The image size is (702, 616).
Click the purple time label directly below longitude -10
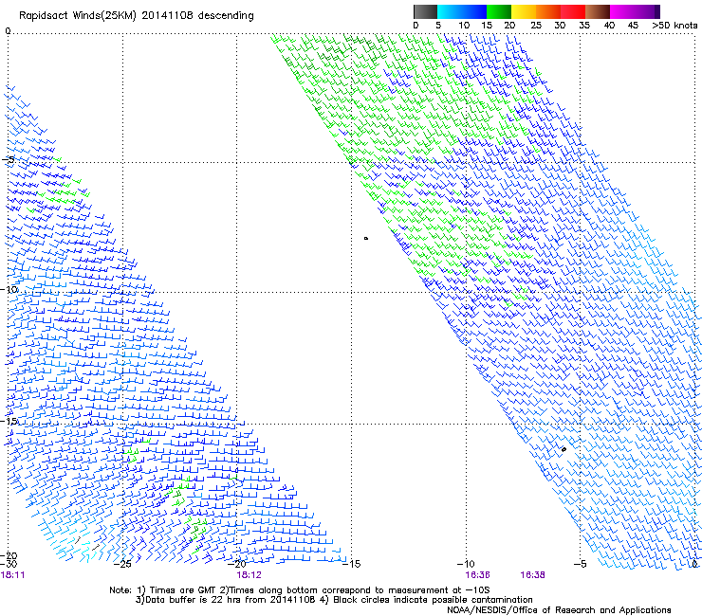tap(477, 574)
